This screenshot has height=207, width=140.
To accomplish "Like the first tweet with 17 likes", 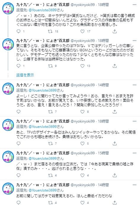I will click(82, 31).
